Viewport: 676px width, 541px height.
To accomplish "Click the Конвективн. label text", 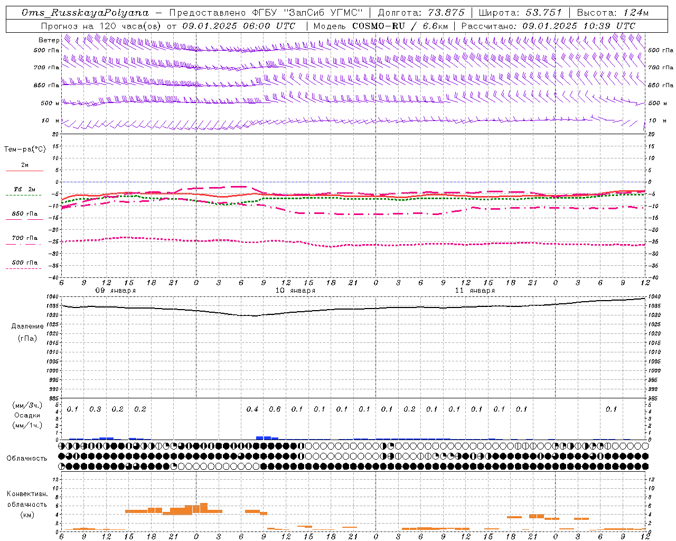I will 27,493.
